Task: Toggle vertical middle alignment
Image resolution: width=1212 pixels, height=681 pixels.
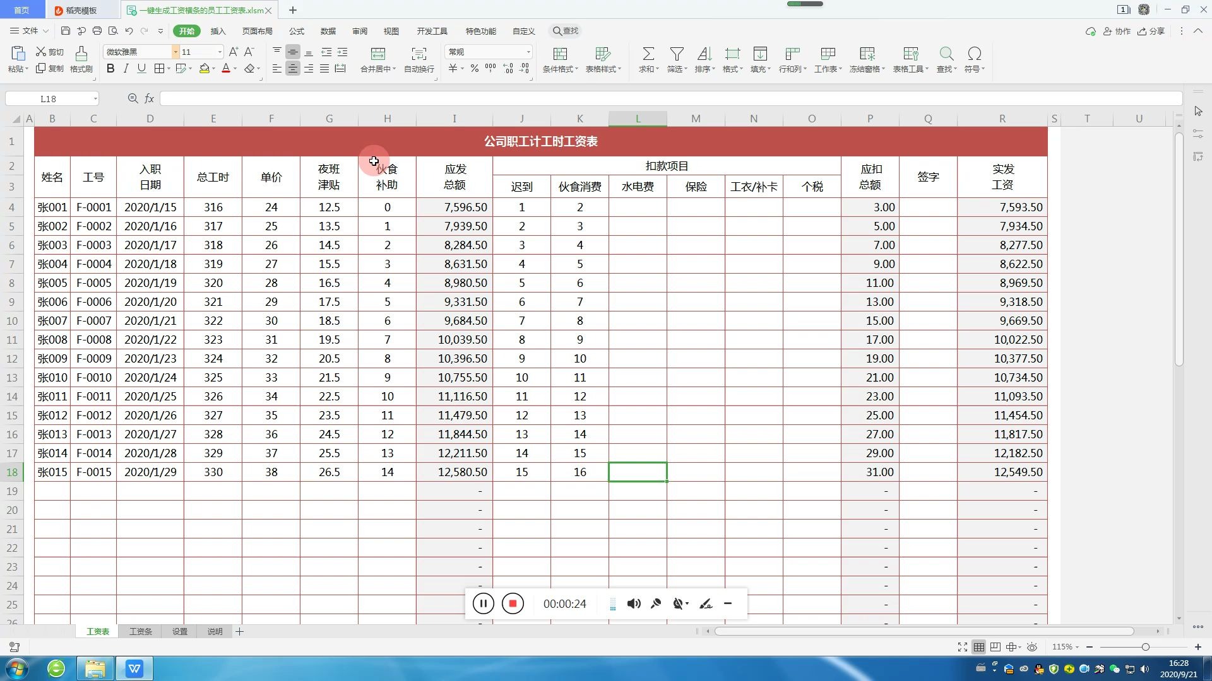Action: coord(293,52)
